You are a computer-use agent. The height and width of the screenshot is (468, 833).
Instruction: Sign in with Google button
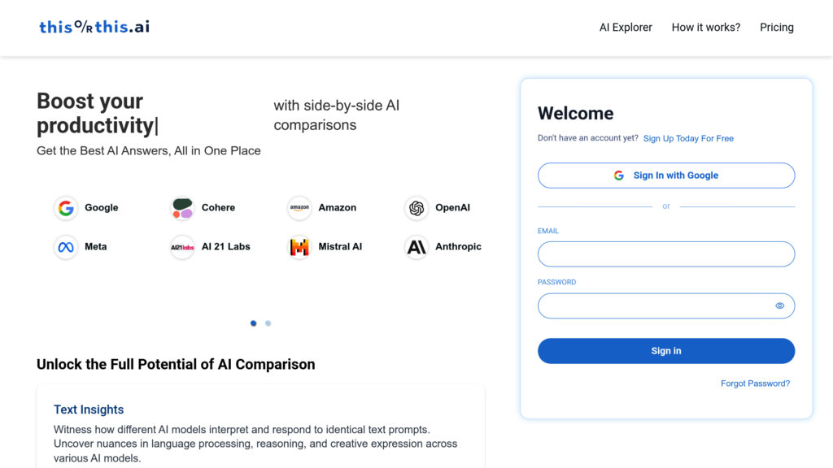click(666, 175)
